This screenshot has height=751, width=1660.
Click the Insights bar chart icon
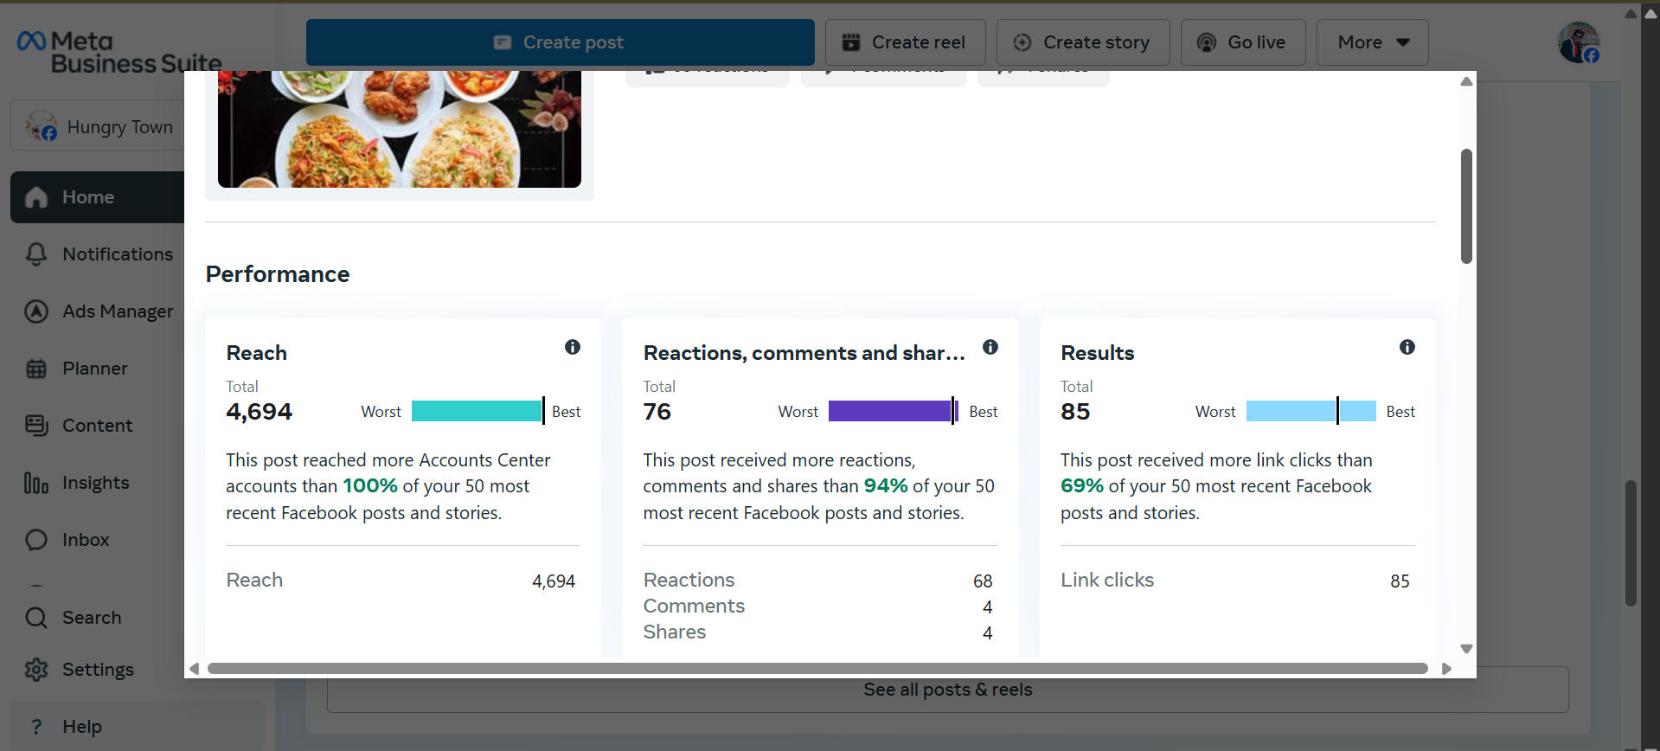(x=36, y=483)
